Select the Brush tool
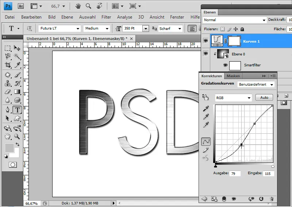 (x=17, y=75)
